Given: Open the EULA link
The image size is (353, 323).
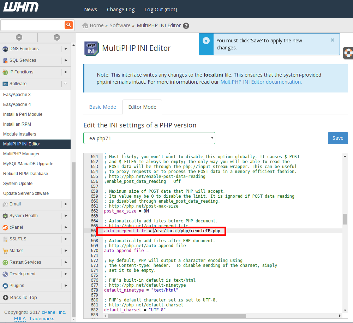Looking at the screenshot, I should pyautogui.click(x=20, y=319).
